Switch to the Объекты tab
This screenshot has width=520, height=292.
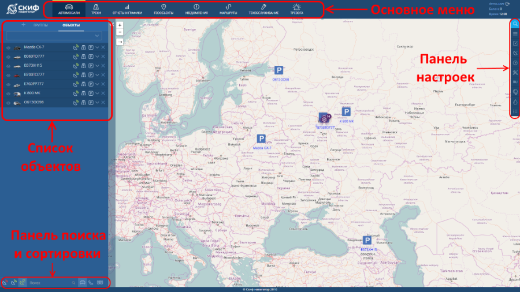click(71, 25)
